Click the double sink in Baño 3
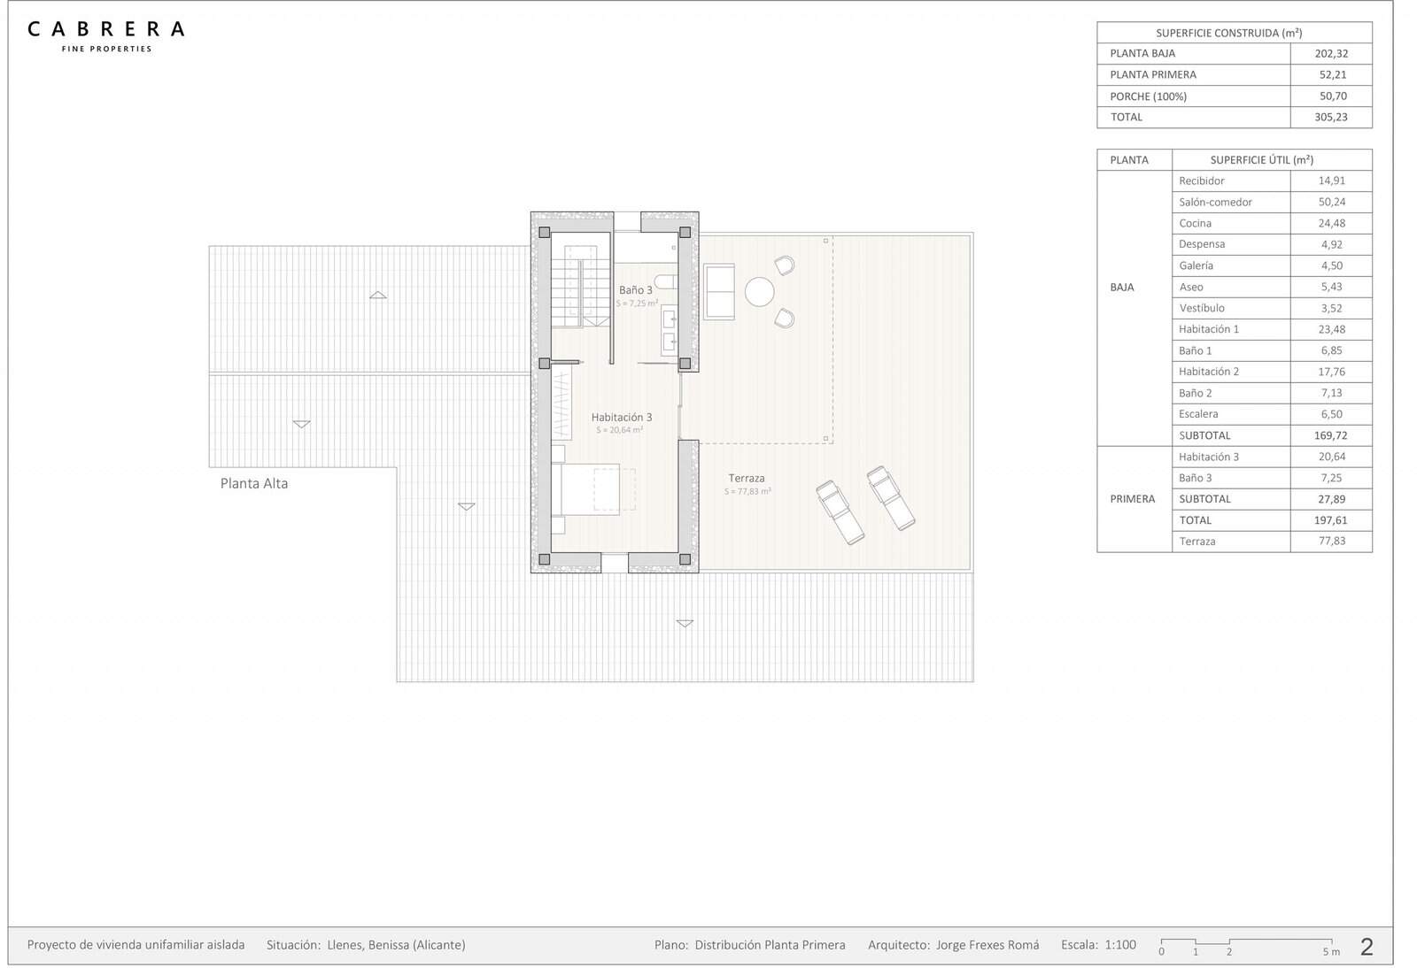Screen dimensions: 1417x968 tap(670, 329)
